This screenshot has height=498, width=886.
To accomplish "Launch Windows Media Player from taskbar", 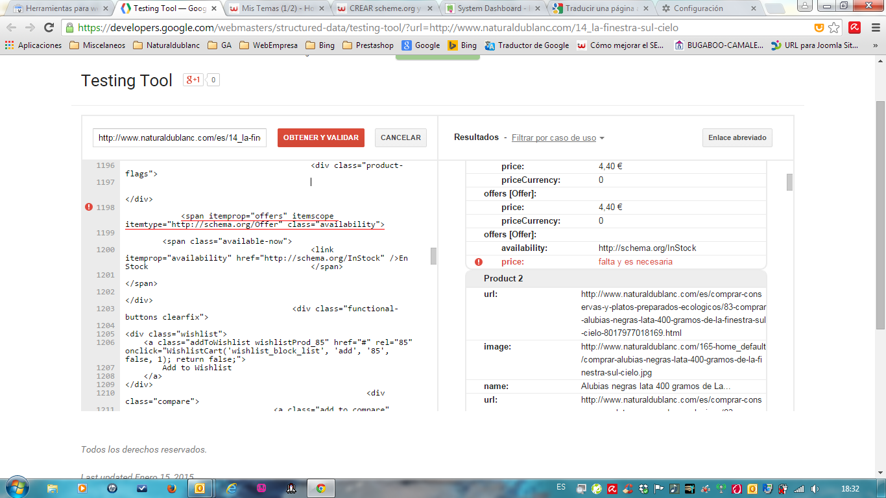I will coord(82,488).
